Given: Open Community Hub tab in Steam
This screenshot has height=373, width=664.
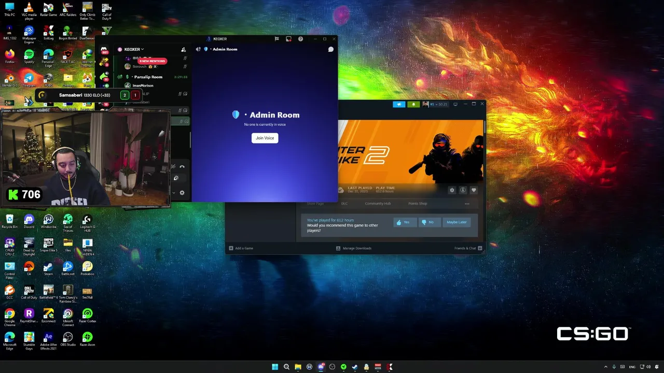Looking at the screenshot, I should [x=378, y=204].
